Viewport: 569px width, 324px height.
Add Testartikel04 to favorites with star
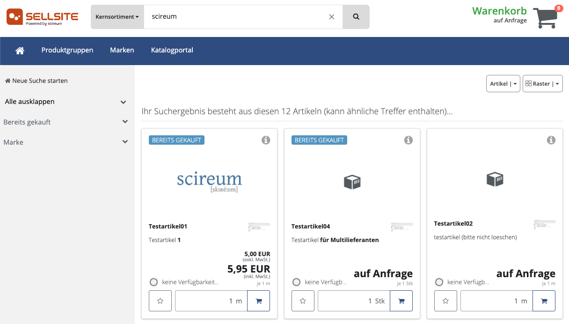303,301
